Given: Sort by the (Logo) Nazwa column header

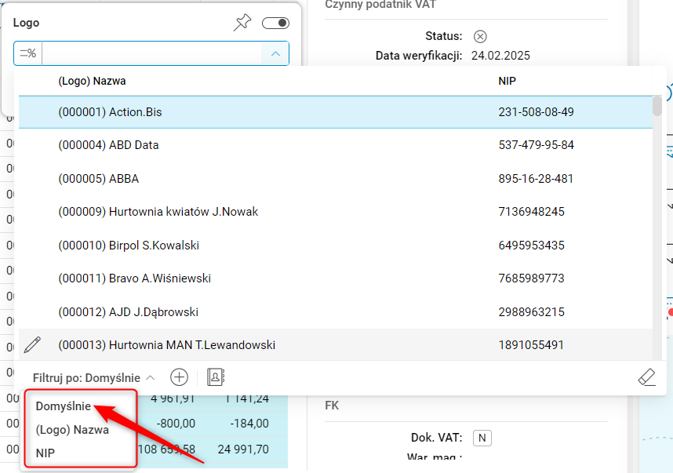Looking at the screenshot, I should pyautogui.click(x=92, y=81).
